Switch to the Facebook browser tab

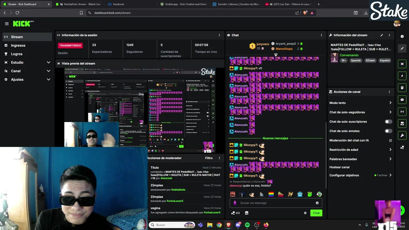point(131,4)
